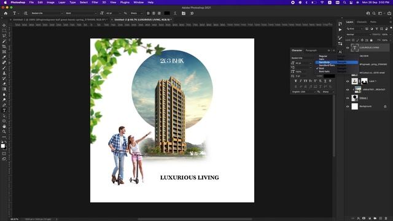Open Kind filter dropdown in Layers panel

pyautogui.click(x=354, y=29)
